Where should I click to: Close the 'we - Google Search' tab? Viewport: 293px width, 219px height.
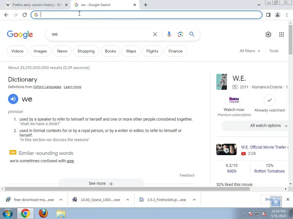click(135, 5)
